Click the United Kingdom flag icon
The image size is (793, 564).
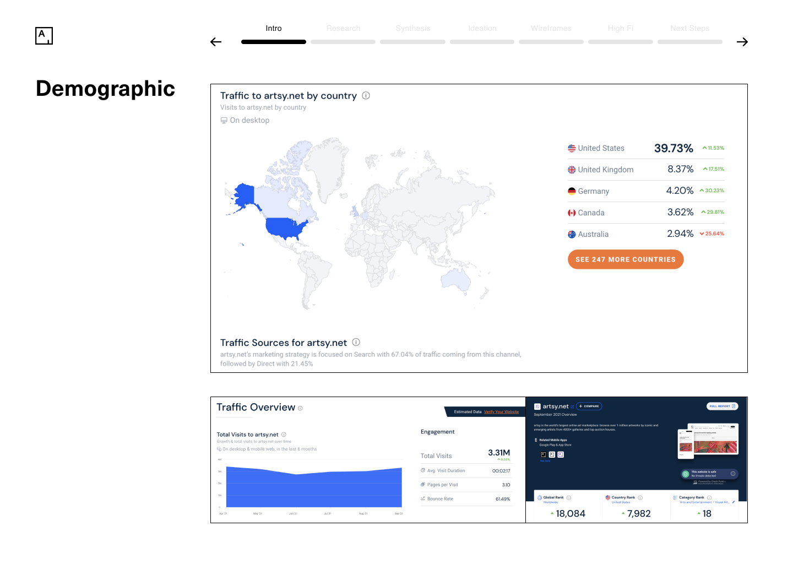572,170
